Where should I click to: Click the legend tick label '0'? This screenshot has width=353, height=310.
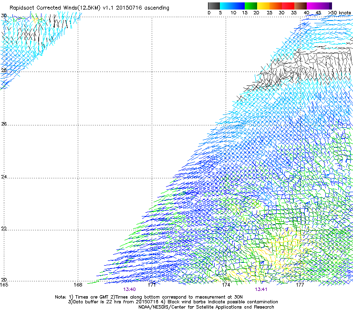point(209,12)
